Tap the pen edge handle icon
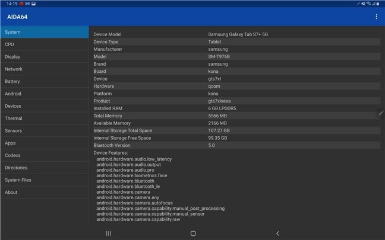385x240 pixels. pyautogui.click(x=381, y=113)
